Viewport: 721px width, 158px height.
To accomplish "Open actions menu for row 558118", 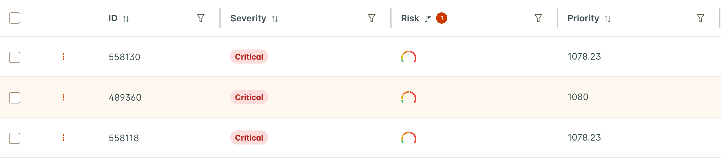I will pos(63,138).
